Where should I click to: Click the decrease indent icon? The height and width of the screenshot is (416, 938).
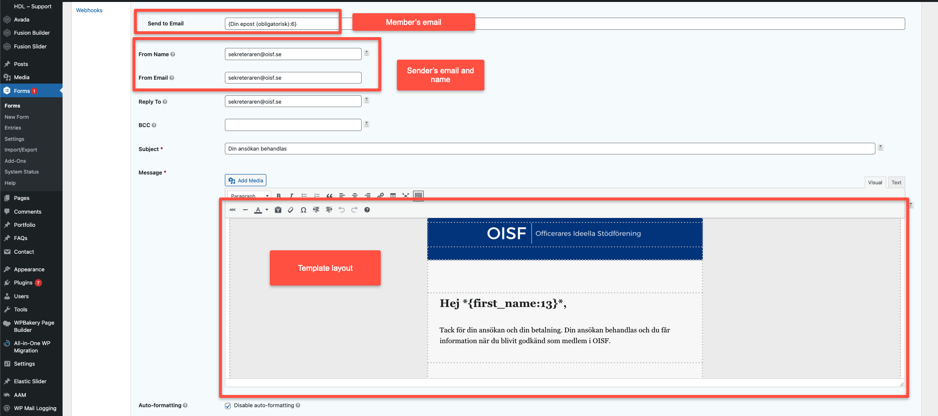click(316, 210)
